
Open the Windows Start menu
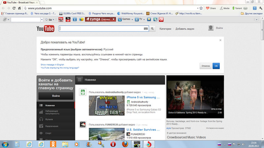(x=5, y=144)
